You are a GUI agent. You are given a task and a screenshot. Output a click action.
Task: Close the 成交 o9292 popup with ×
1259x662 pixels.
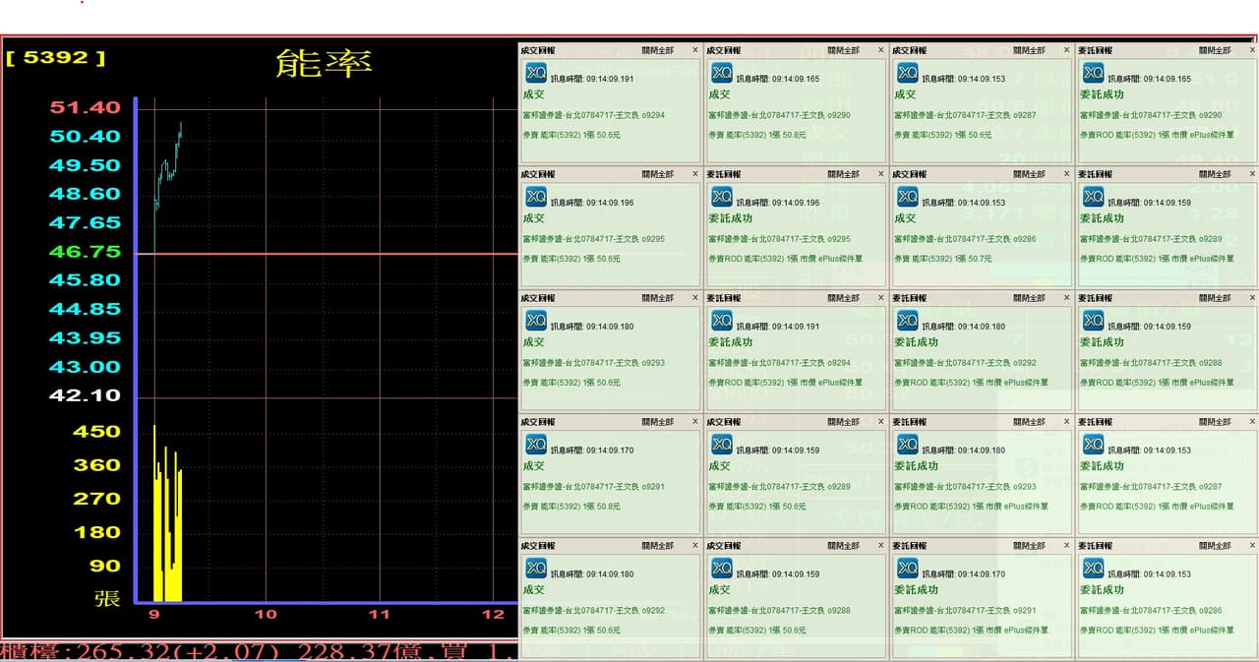695,546
